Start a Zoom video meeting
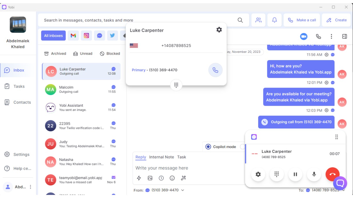The height and width of the screenshot is (198, 353). click(304, 37)
